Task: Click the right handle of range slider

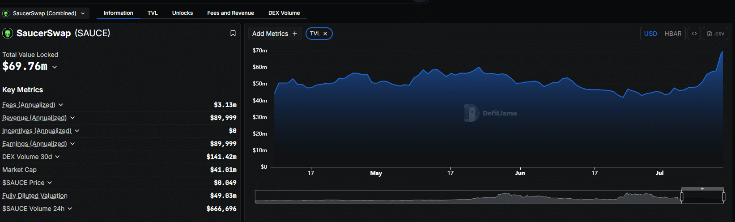Action: tap(723, 196)
